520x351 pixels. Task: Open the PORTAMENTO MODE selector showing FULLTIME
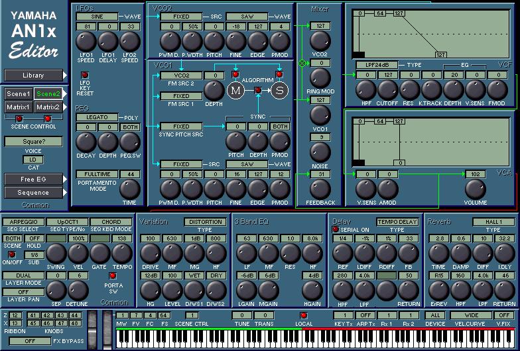click(97, 174)
